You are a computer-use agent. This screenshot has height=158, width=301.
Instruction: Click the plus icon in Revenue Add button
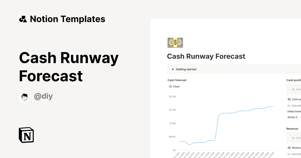293,138
